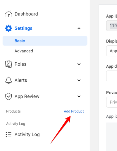Screen dimensions: 117x151
Task: Select the Basic settings item
Action: (x=45, y=41)
